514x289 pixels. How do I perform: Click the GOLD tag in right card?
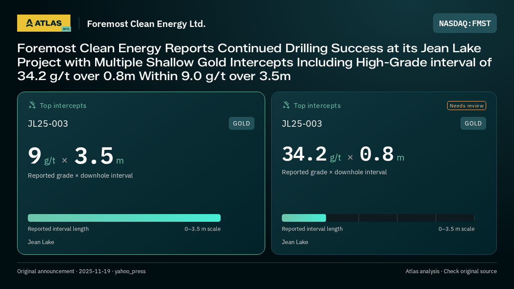(x=473, y=123)
